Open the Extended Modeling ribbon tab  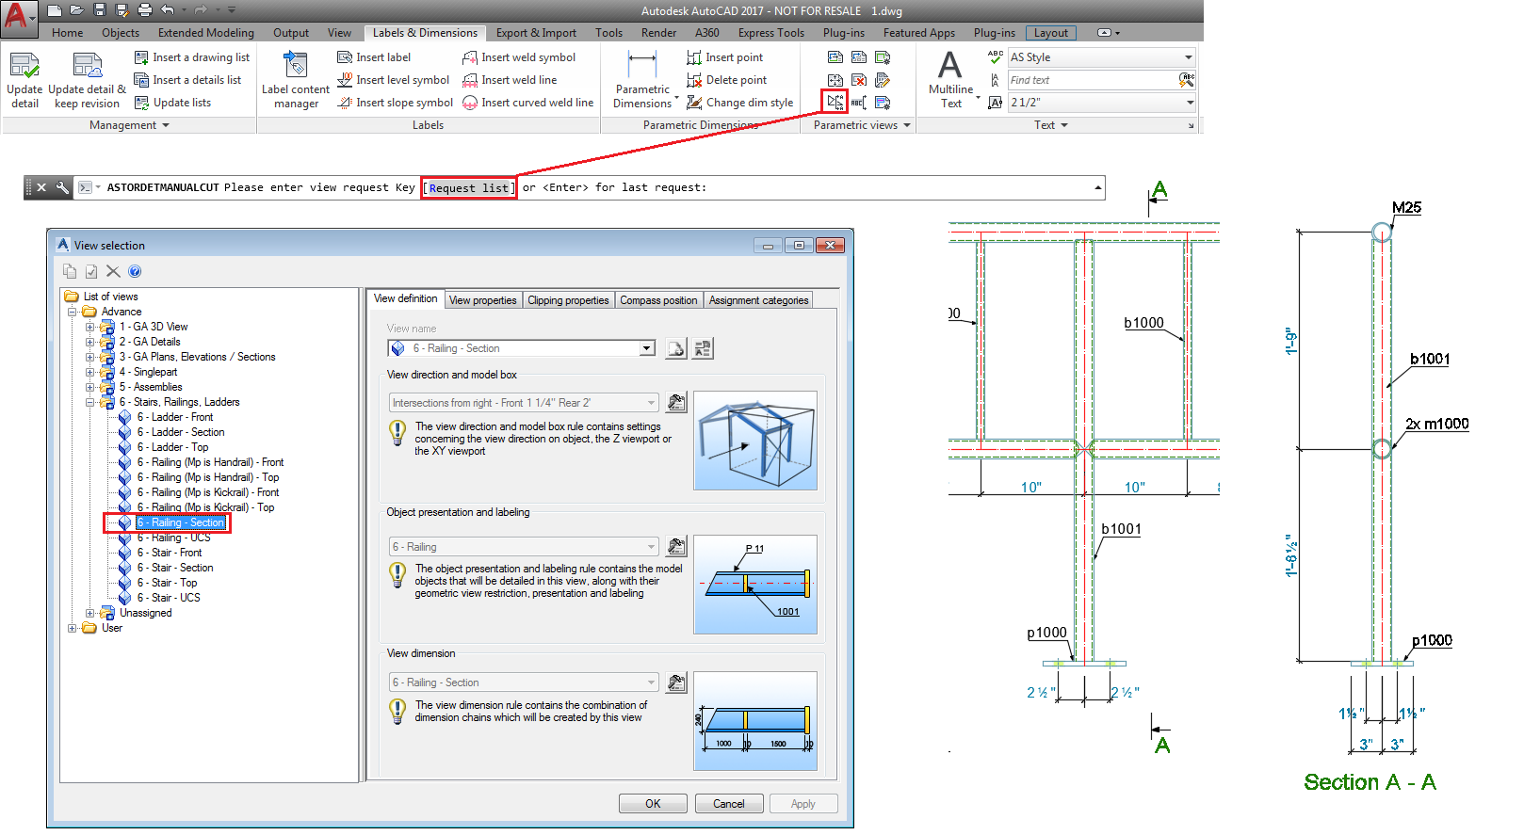point(206,33)
